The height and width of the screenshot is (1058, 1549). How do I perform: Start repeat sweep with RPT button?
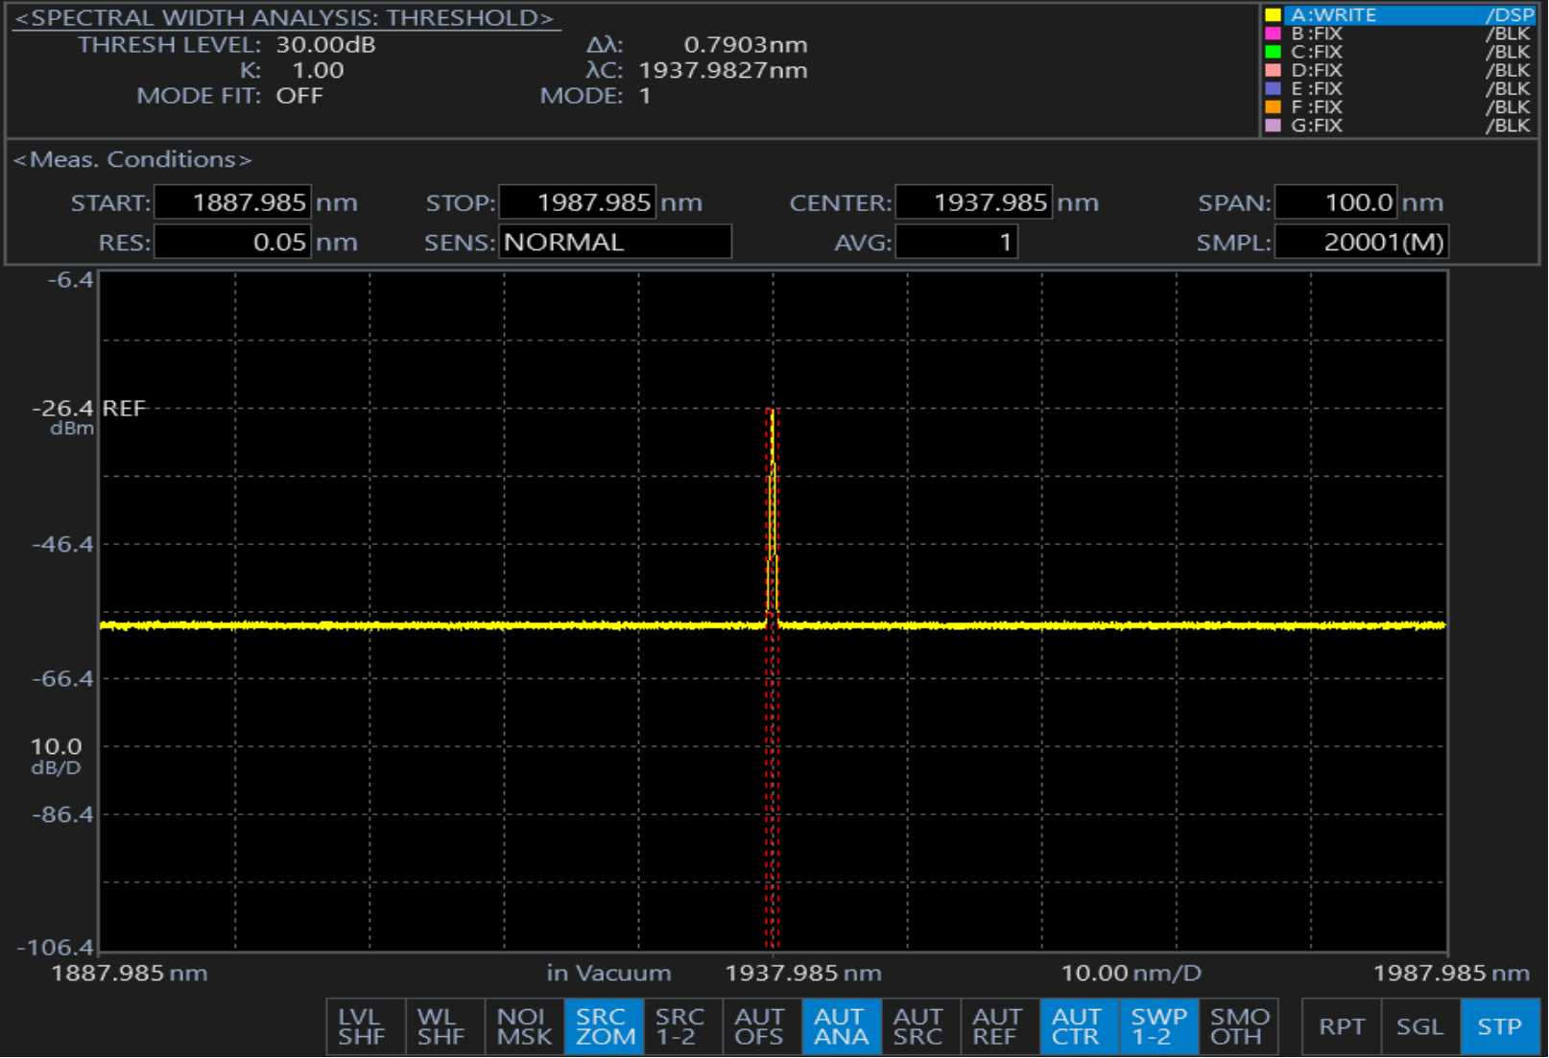[1341, 1026]
